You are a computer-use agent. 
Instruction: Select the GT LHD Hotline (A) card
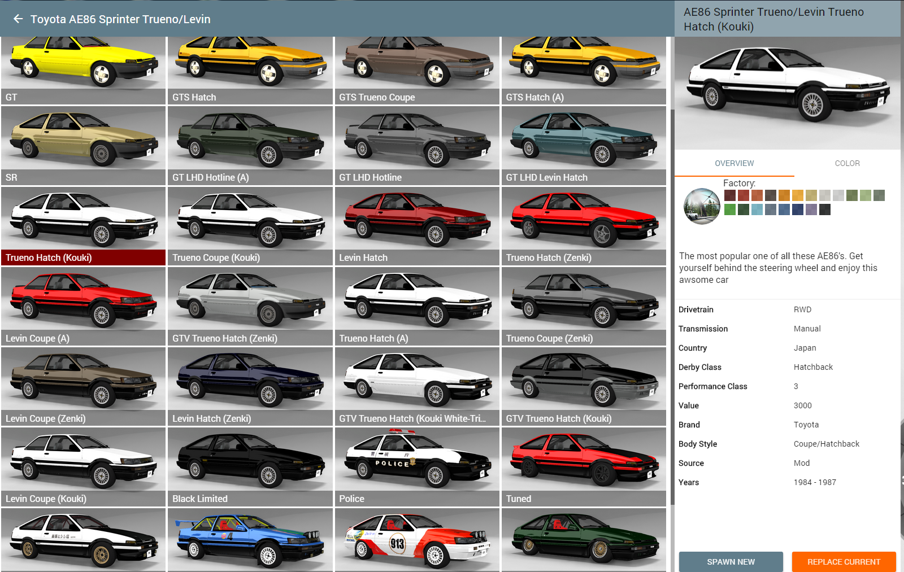point(250,146)
